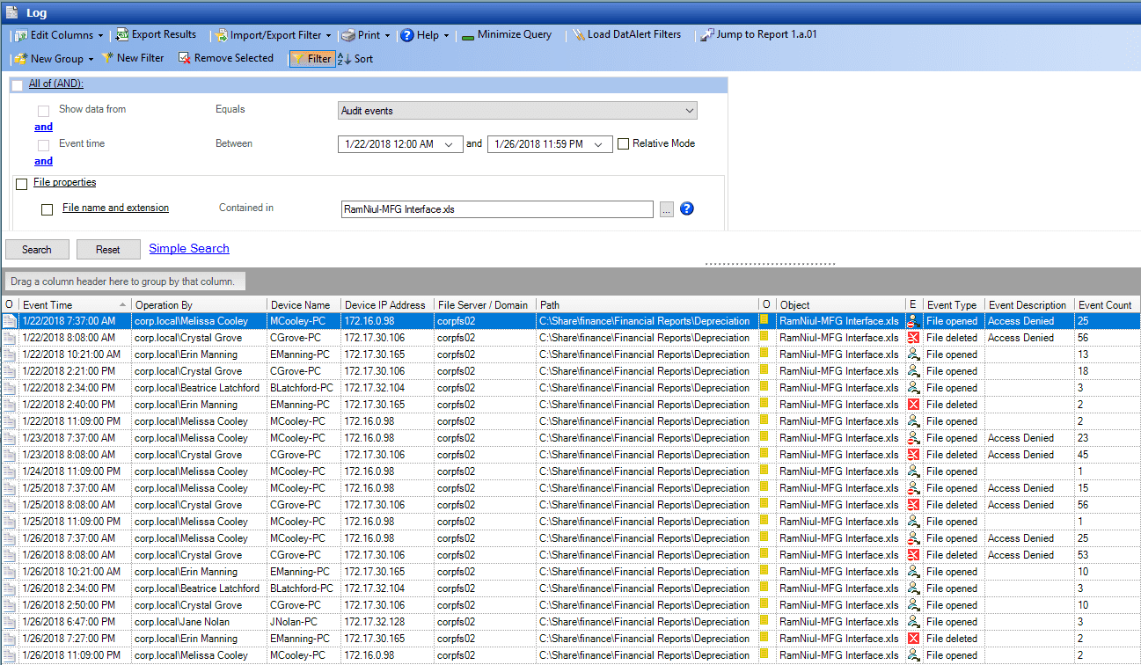Viewport: 1141px width, 665px height.
Task: Click the File deleted icon in the 1/23/2018 8:08:00 AM row
Action: pos(913,455)
